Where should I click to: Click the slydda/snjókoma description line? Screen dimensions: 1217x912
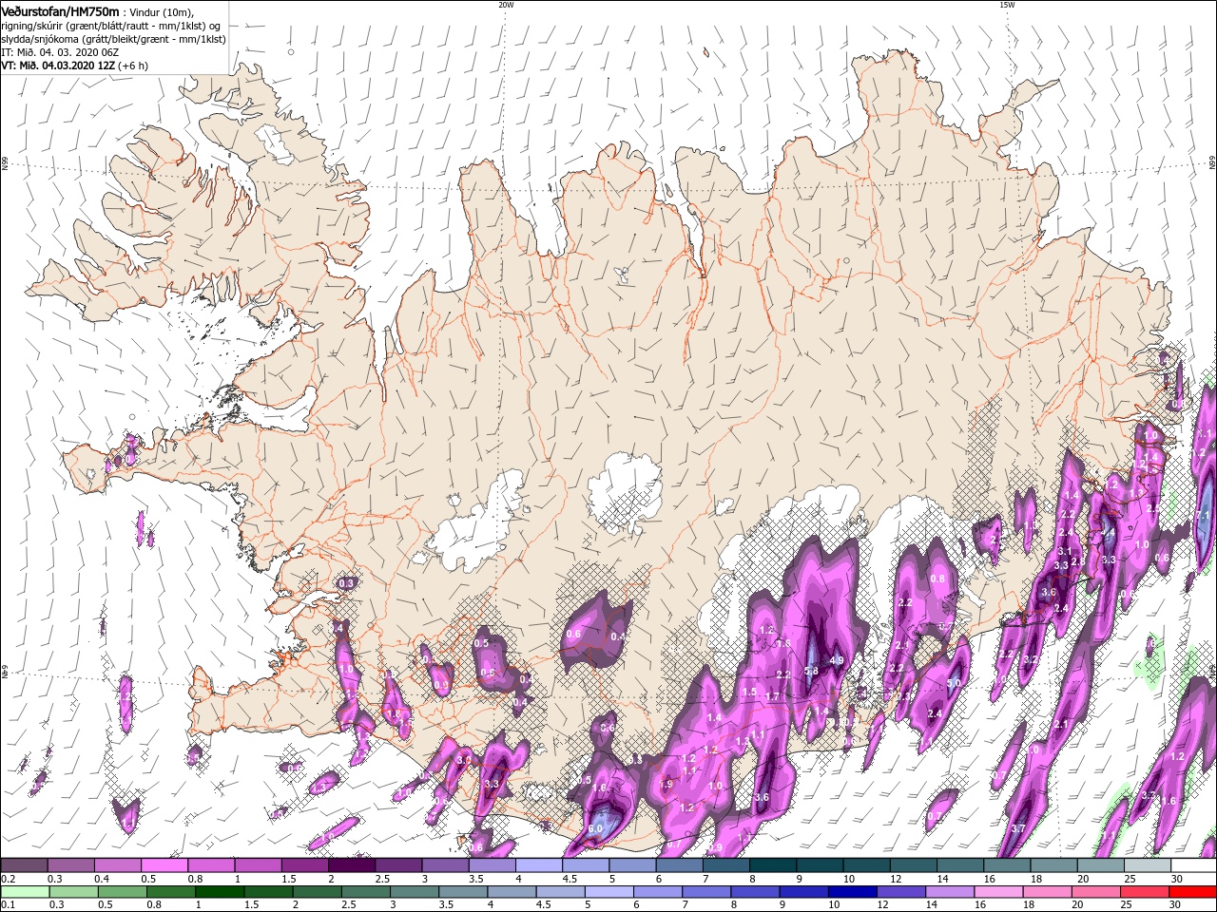[x=113, y=39]
